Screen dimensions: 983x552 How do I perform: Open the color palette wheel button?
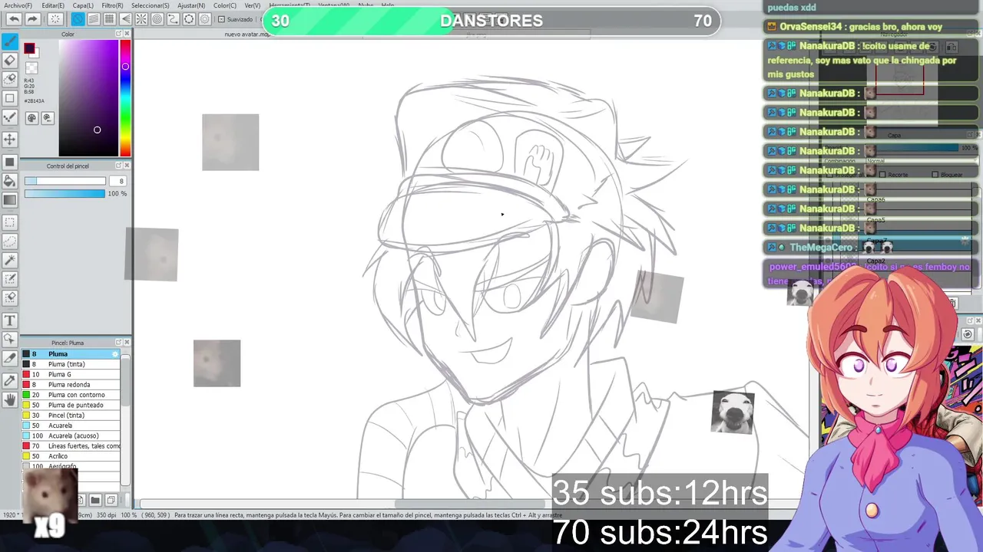[x=31, y=118]
